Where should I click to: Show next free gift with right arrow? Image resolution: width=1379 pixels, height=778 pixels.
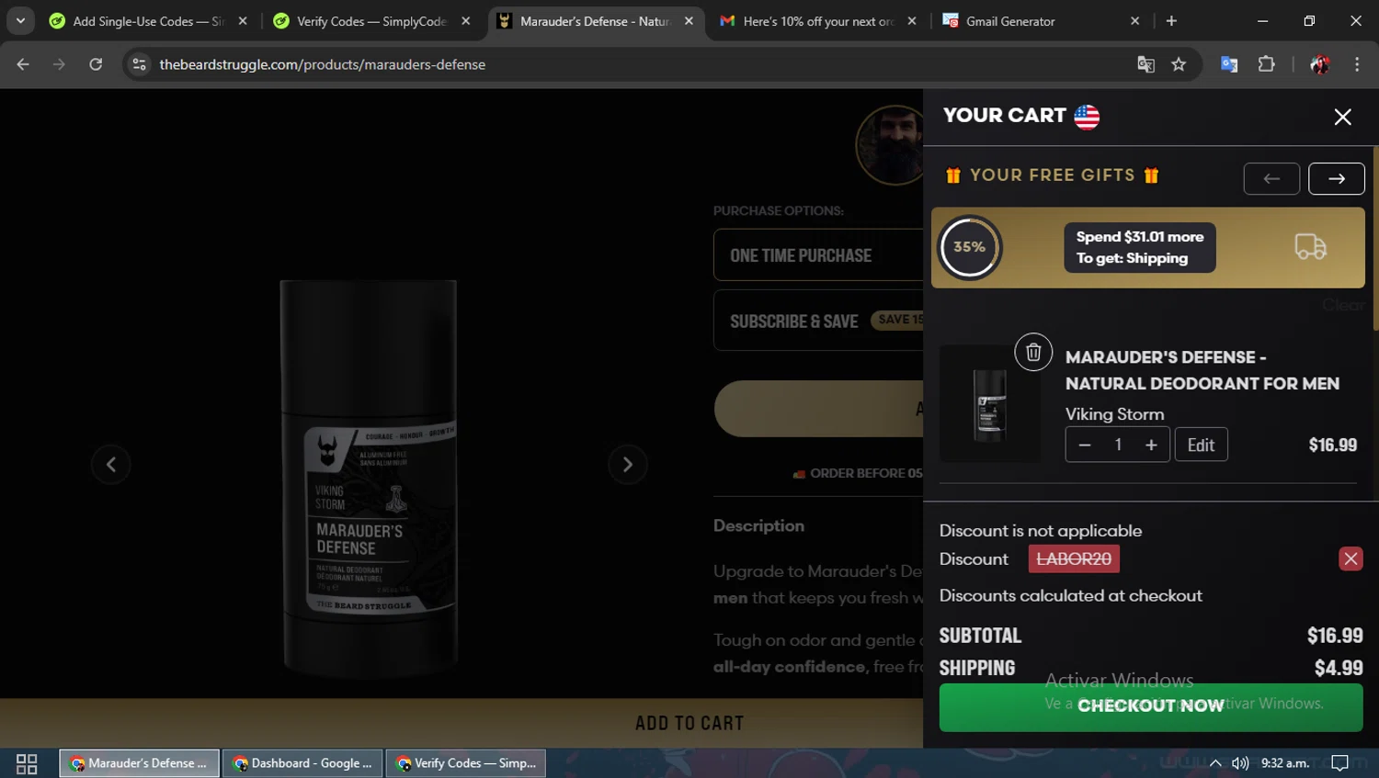click(x=1337, y=178)
